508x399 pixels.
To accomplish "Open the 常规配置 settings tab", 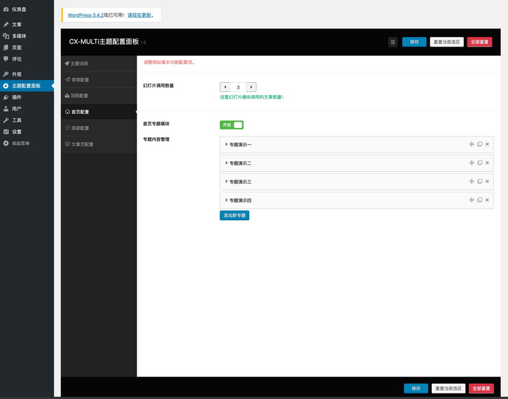I will (80, 80).
